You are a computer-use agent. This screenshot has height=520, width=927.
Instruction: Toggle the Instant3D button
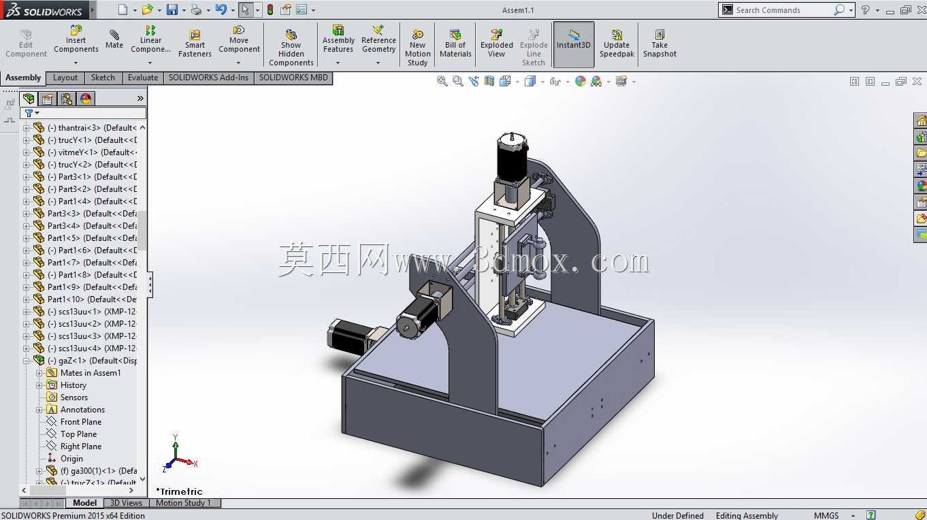point(574,44)
